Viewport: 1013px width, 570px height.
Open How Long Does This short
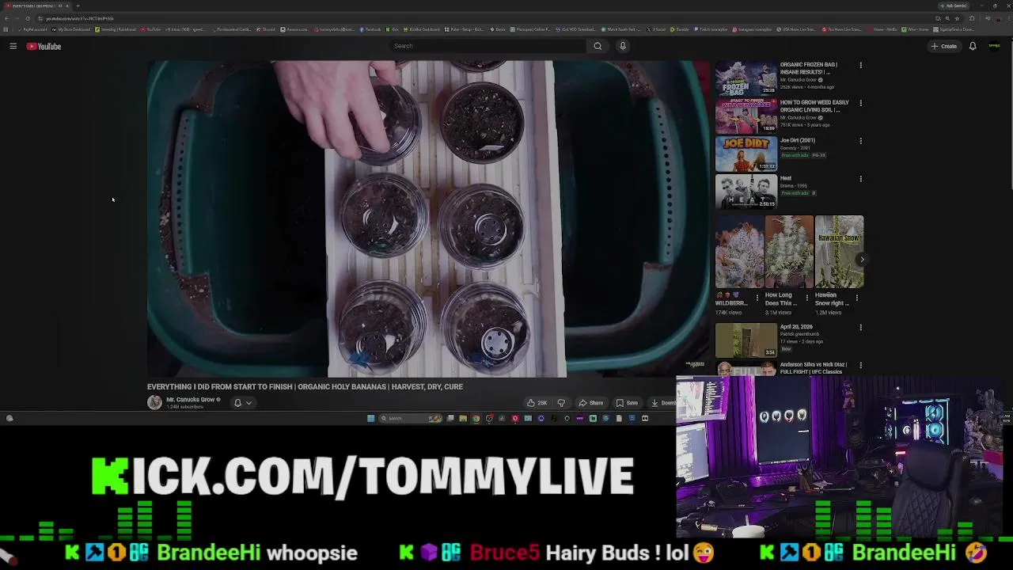click(x=788, y=252)
